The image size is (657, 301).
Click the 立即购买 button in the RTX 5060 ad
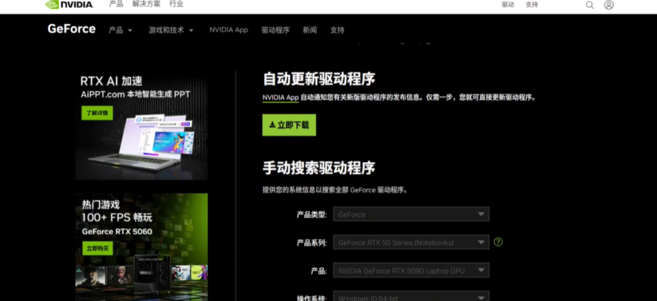[x=97, y=248]
